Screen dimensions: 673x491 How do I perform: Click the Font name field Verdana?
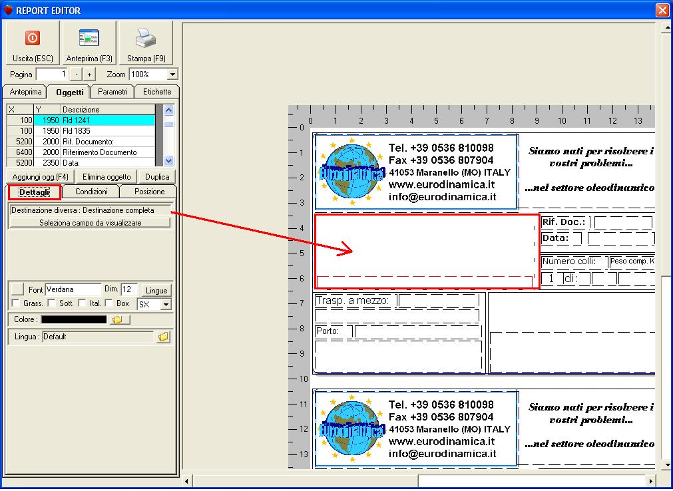pyautogui.click(x=73, y=290)
